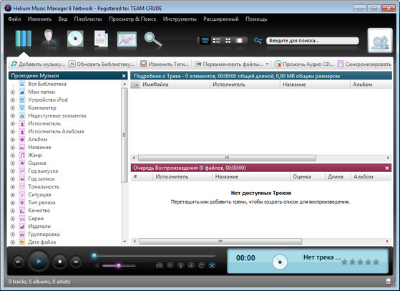This screenshot has width=400, height=291.
Task: Click the 'Серии' icon in tree
Action: 22,219
